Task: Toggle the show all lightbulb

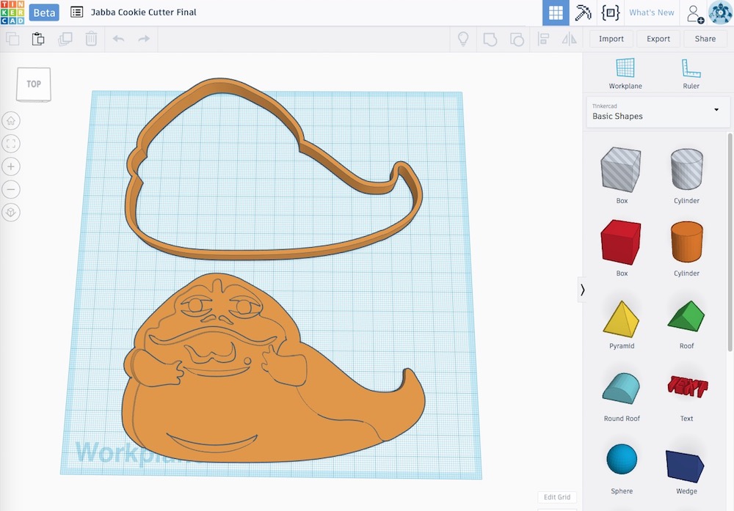Action: (463, 39)
